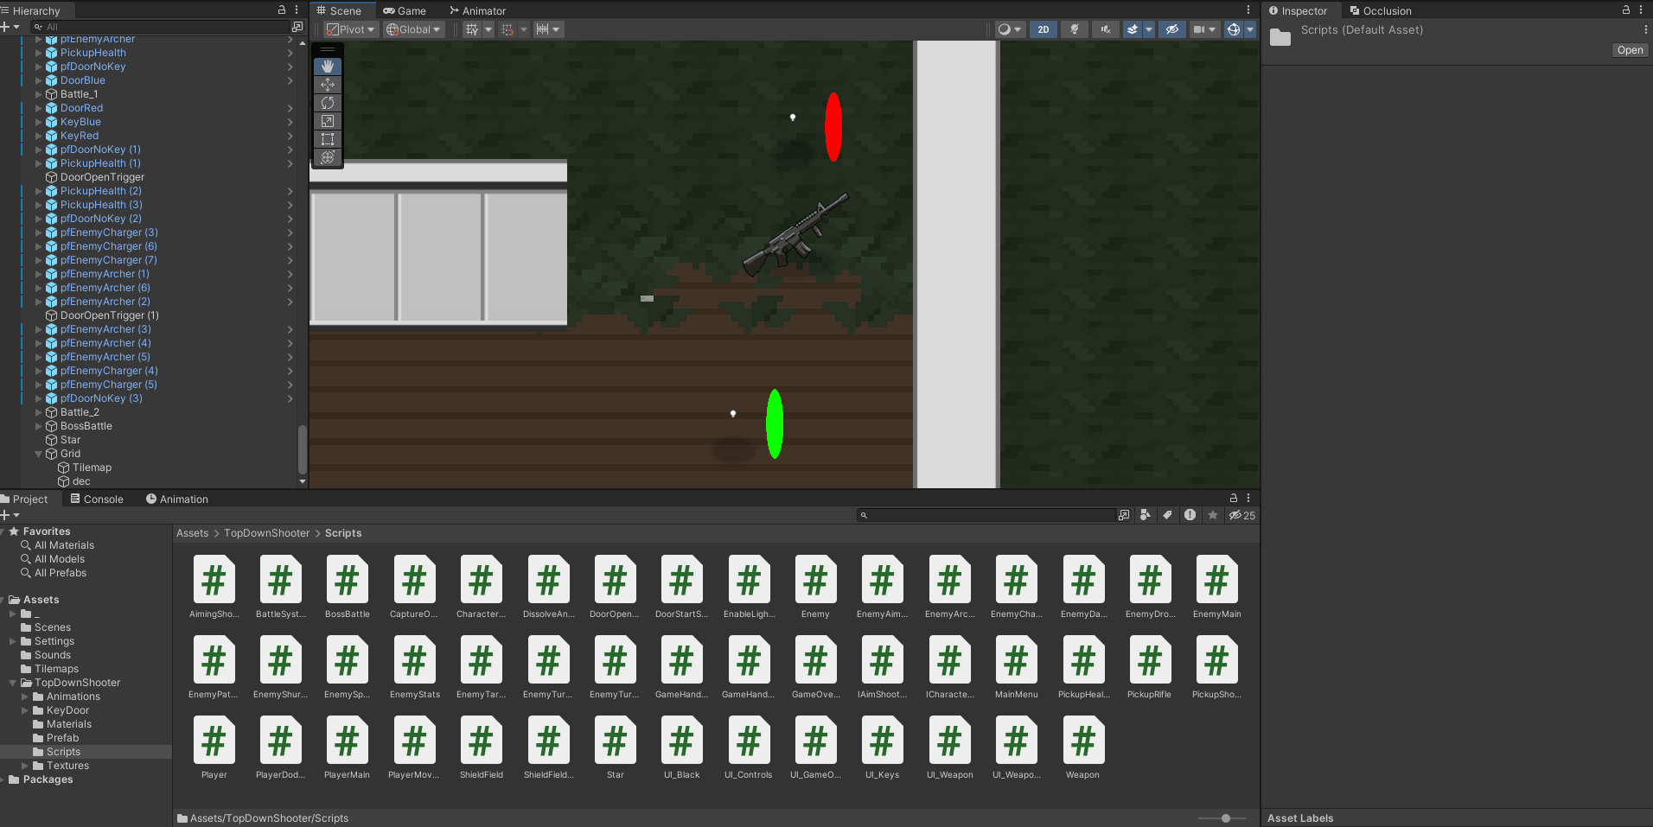Viewport: 1653px width, 827px height.
Task: Navigate to Assets in breadcrumb path
Action: [192, 533]
